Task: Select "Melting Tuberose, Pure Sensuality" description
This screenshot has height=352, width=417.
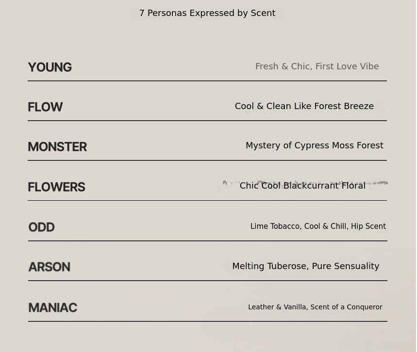Action: pos(306,266)
